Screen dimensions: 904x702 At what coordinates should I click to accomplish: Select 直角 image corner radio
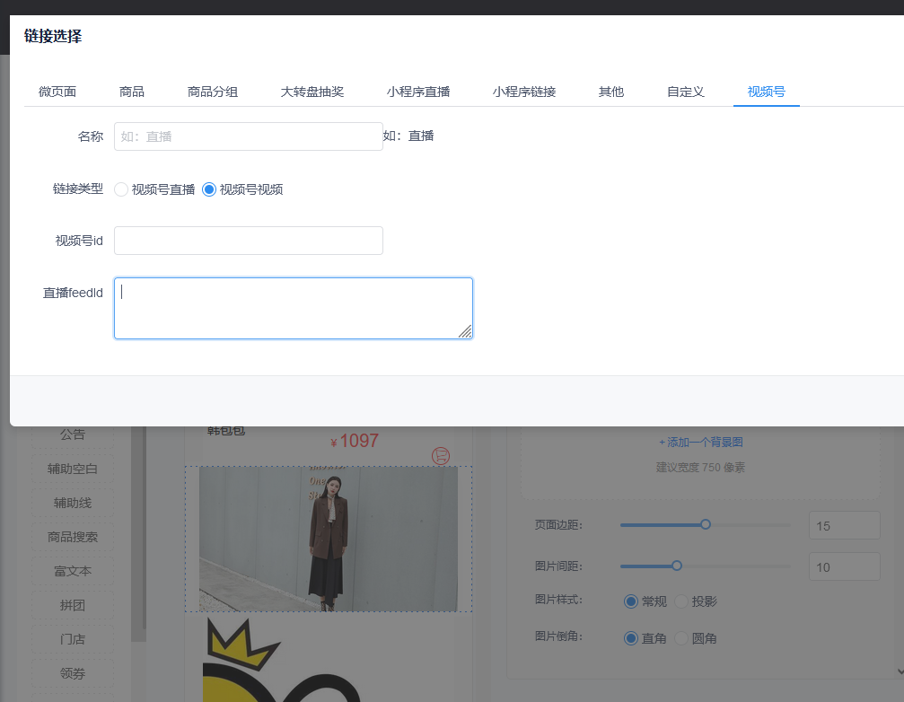pos(631,638)
